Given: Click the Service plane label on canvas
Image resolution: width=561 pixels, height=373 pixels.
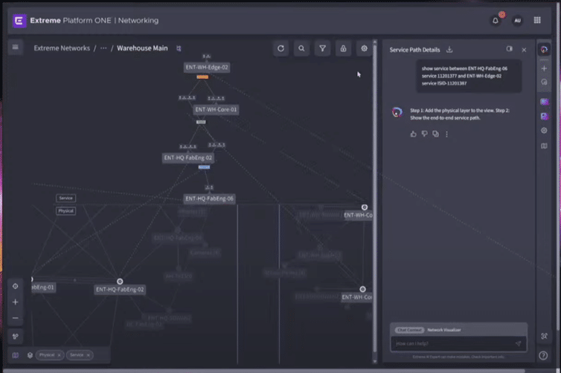Looking at the screenshot, I should click(65, 198).
